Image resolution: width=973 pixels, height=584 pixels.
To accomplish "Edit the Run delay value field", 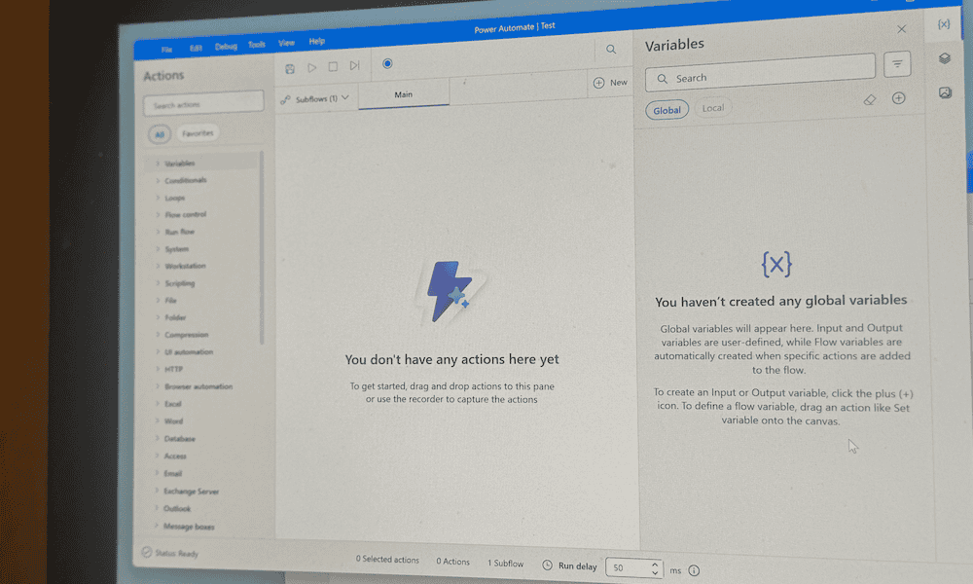I will click(628, 567).
